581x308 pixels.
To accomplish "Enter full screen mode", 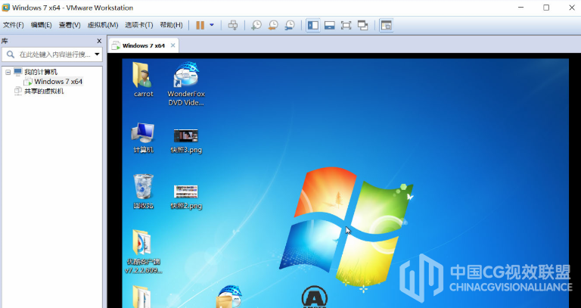I will tap(346, 25).
